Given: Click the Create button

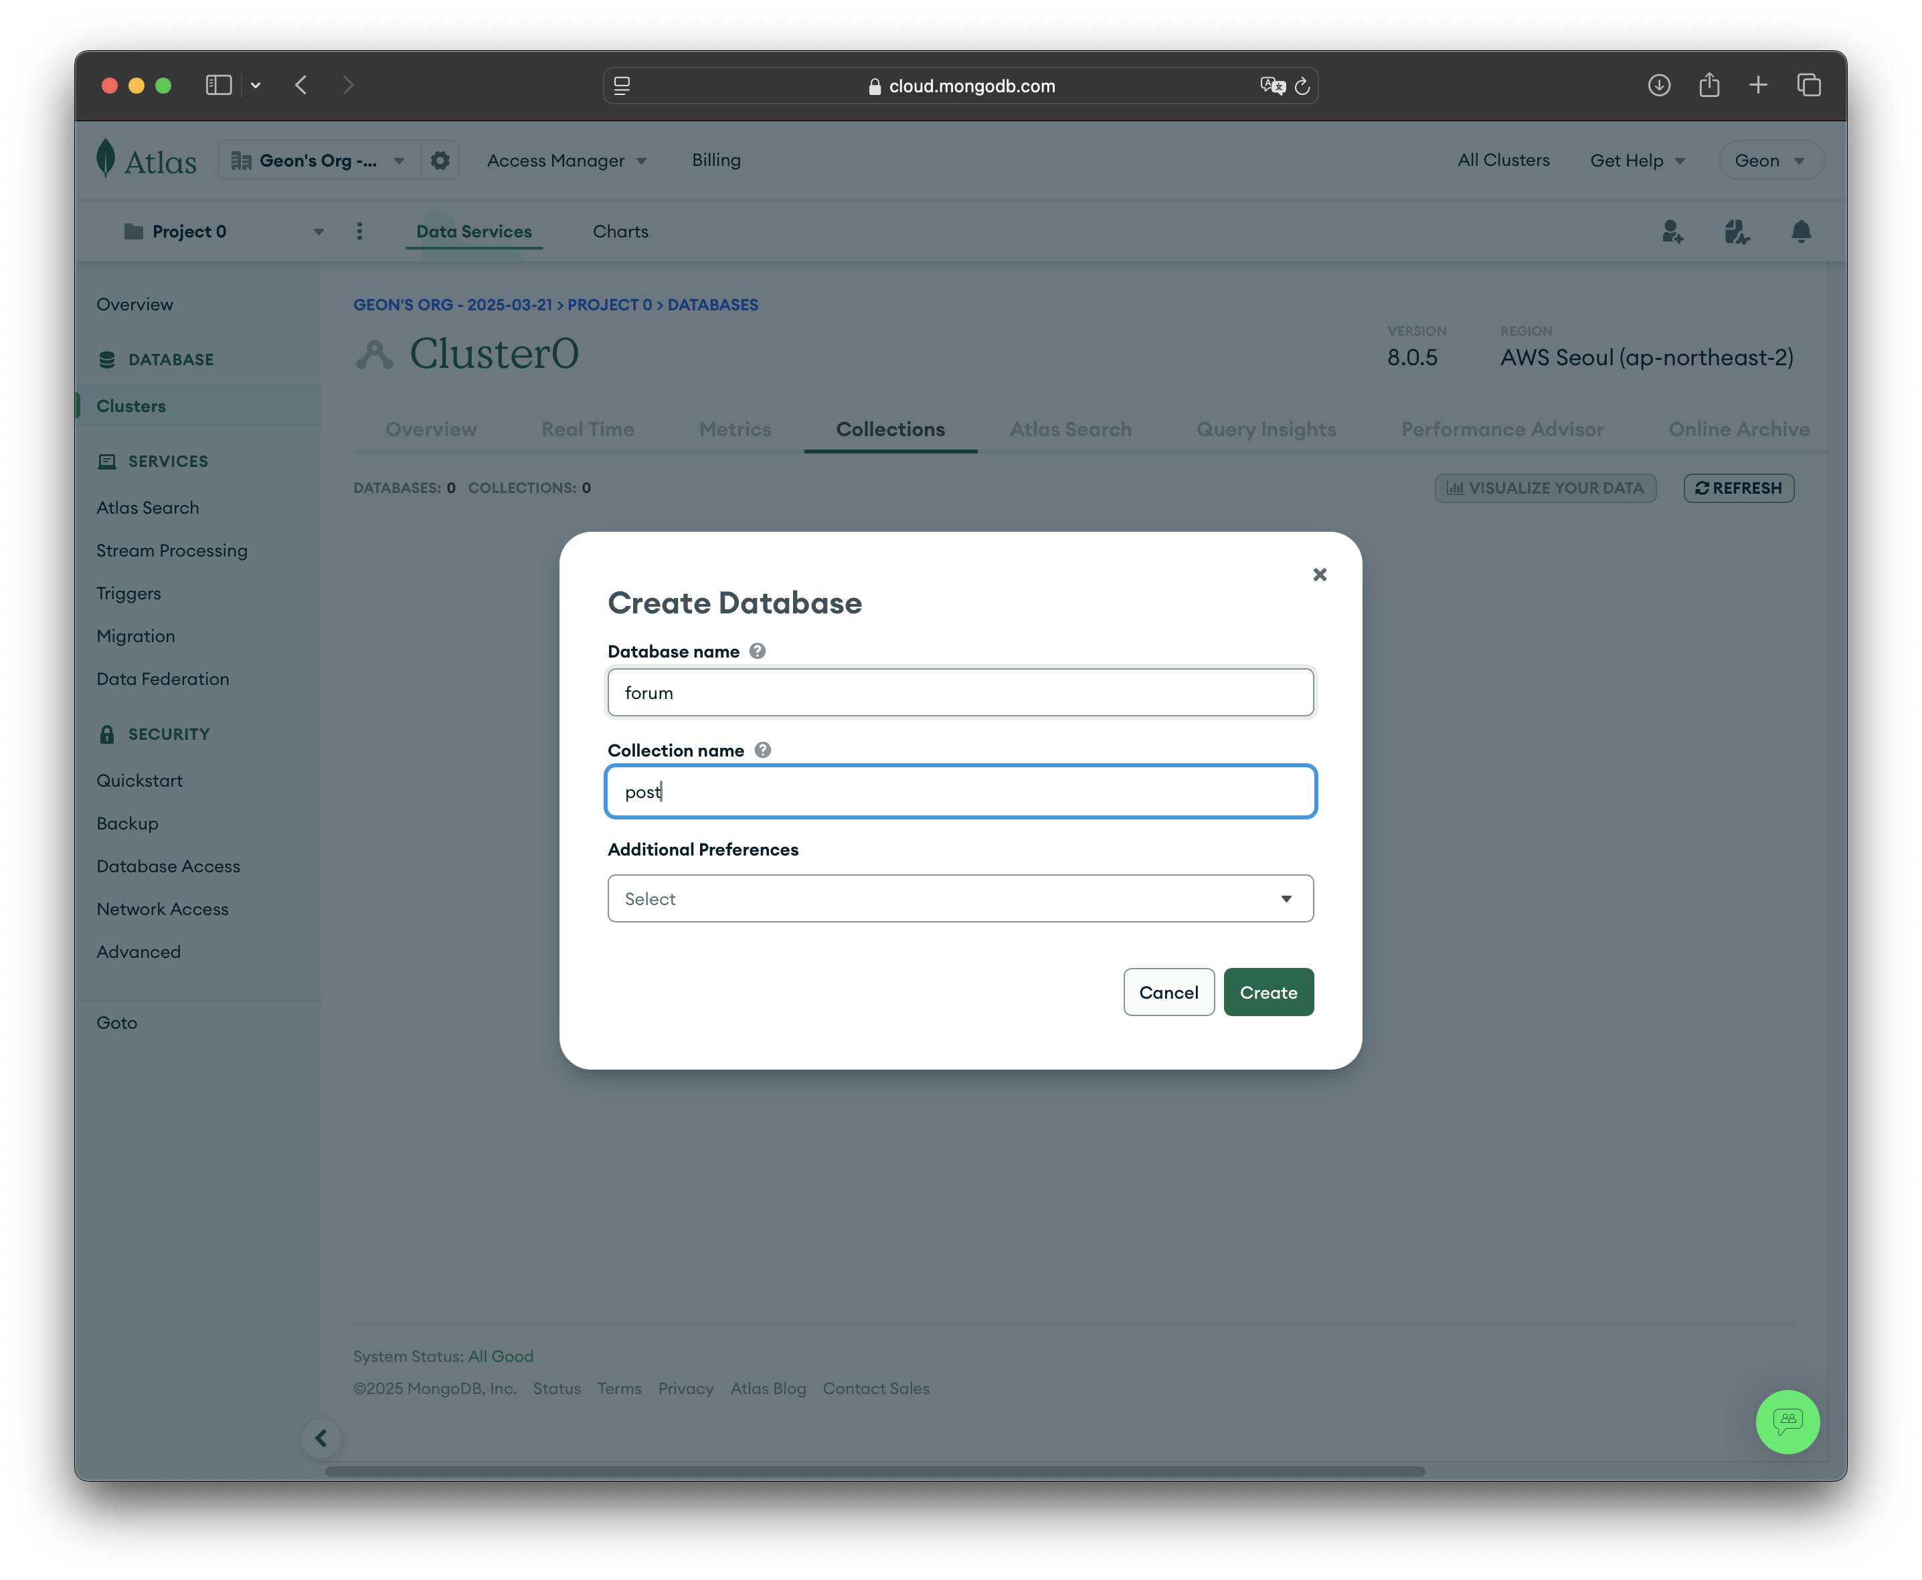Looking at the screenshot, I should 1268,992.
